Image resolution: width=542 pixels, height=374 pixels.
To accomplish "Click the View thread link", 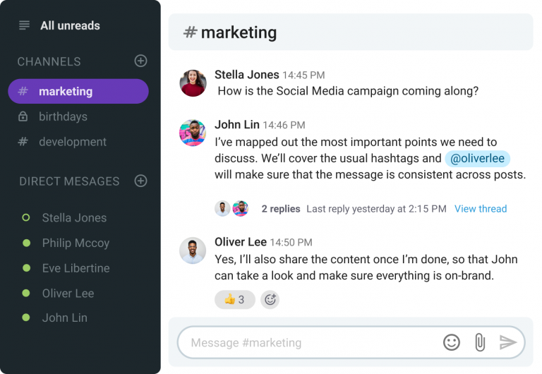I will pos(481,209).
